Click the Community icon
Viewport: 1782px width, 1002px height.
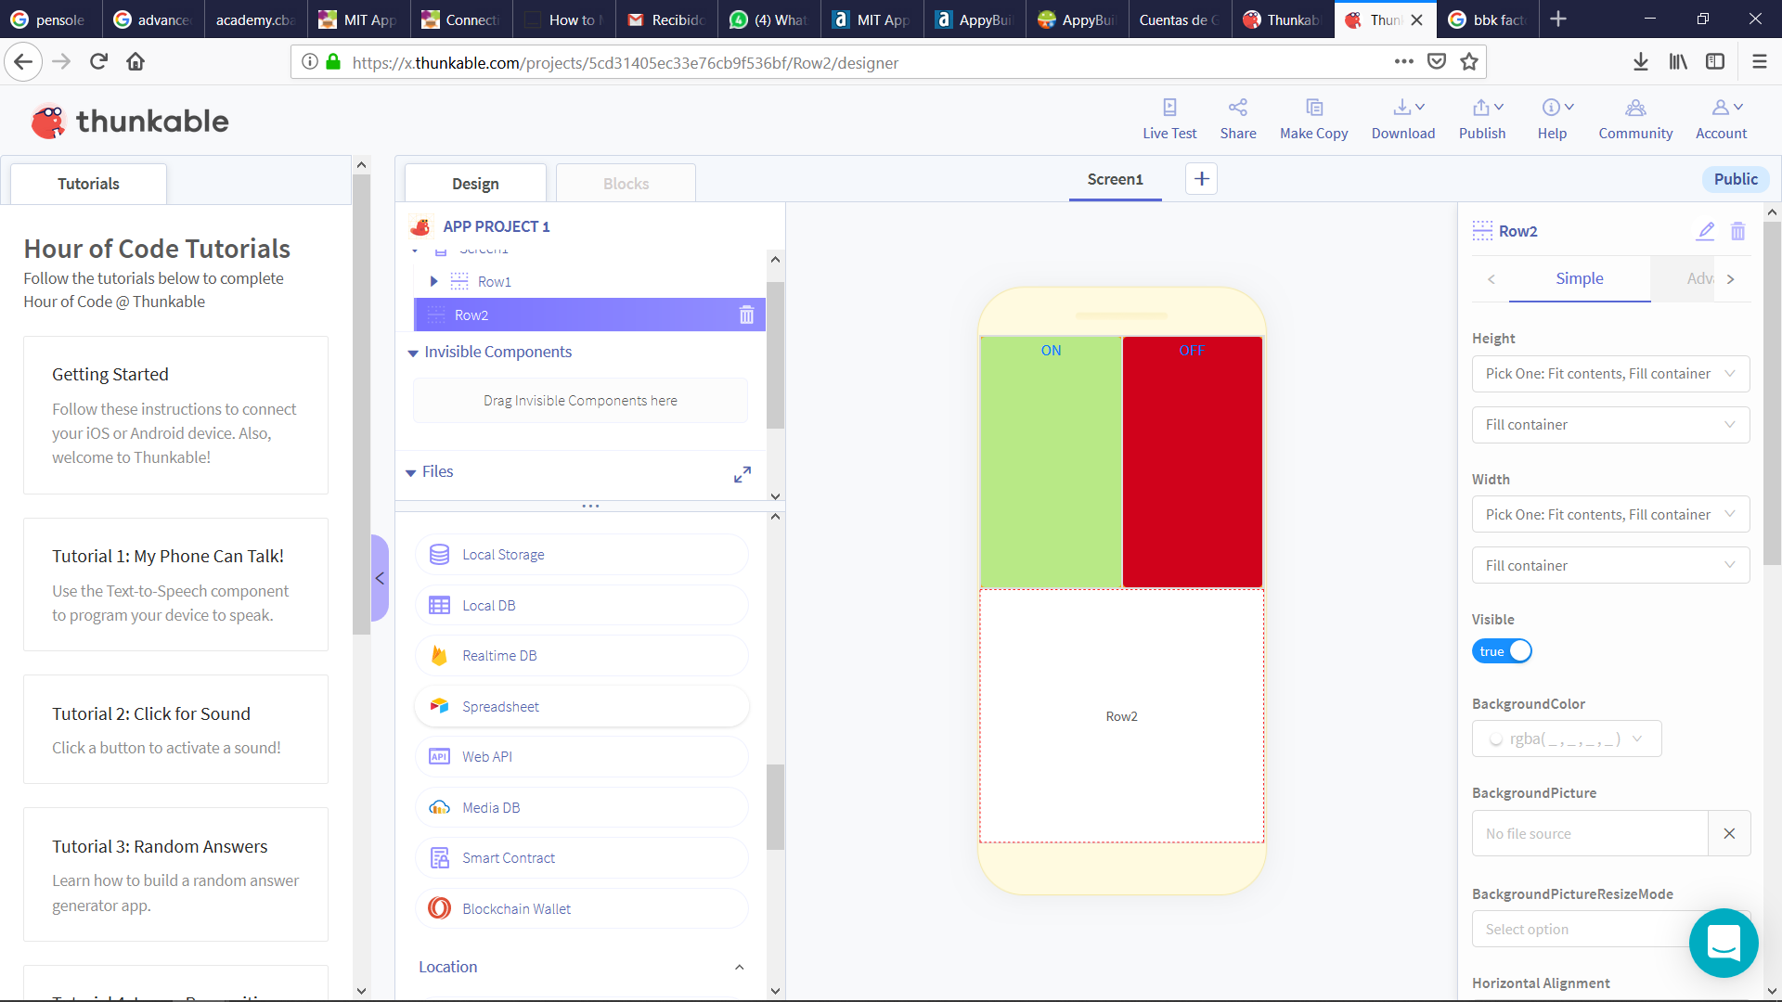point(1635,118)
